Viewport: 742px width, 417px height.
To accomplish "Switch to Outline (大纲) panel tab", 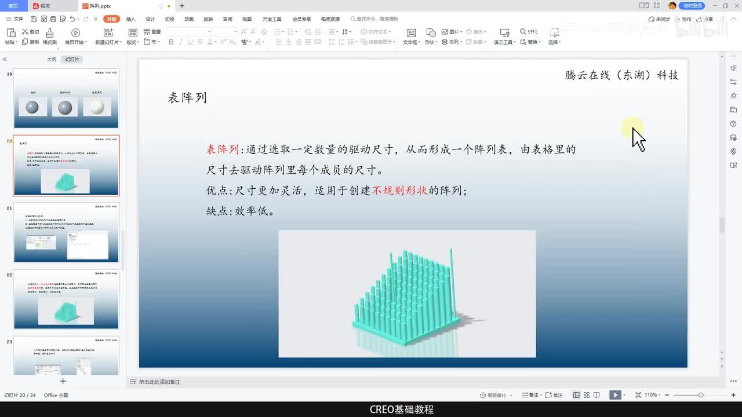I will coord(51,59).
